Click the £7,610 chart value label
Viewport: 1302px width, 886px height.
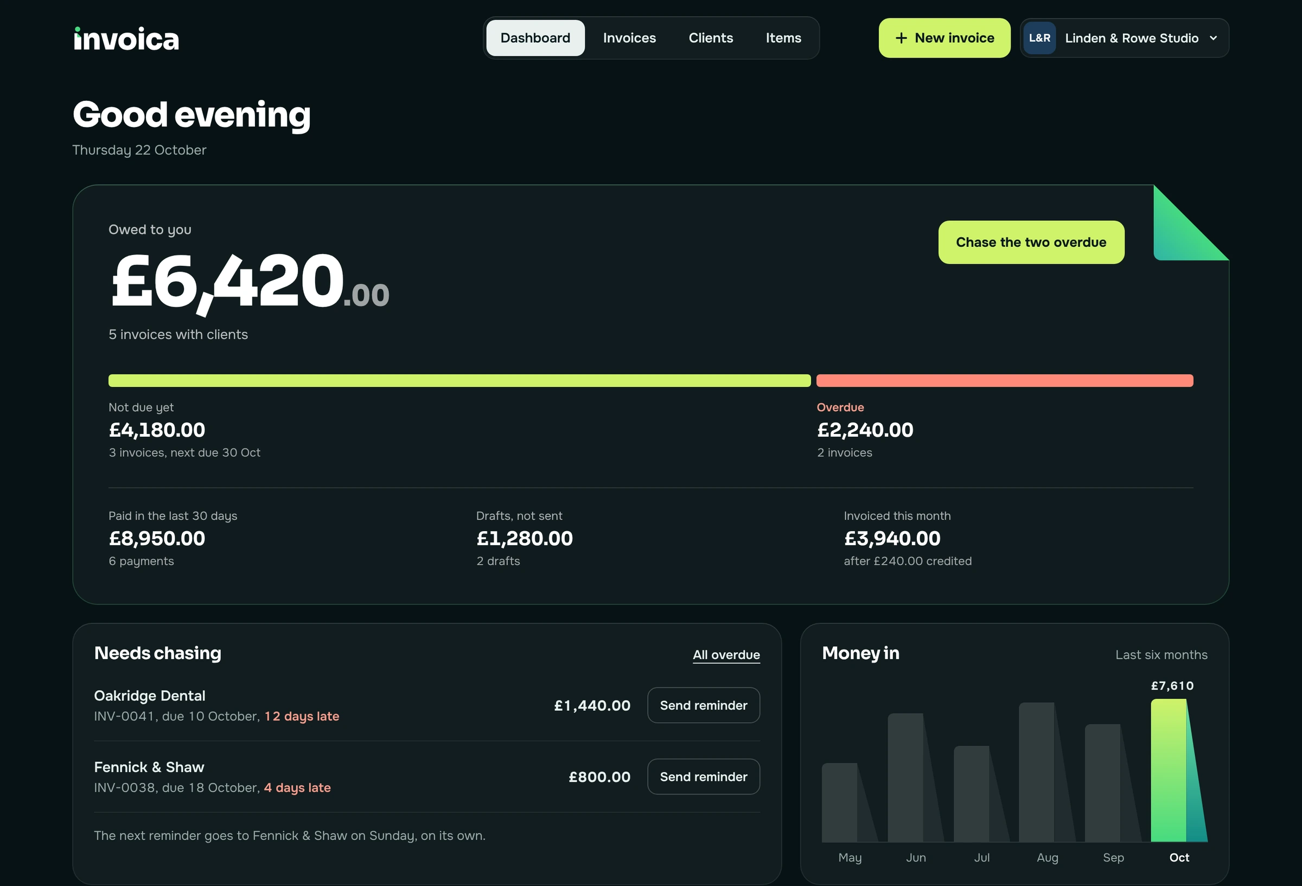1172,686
